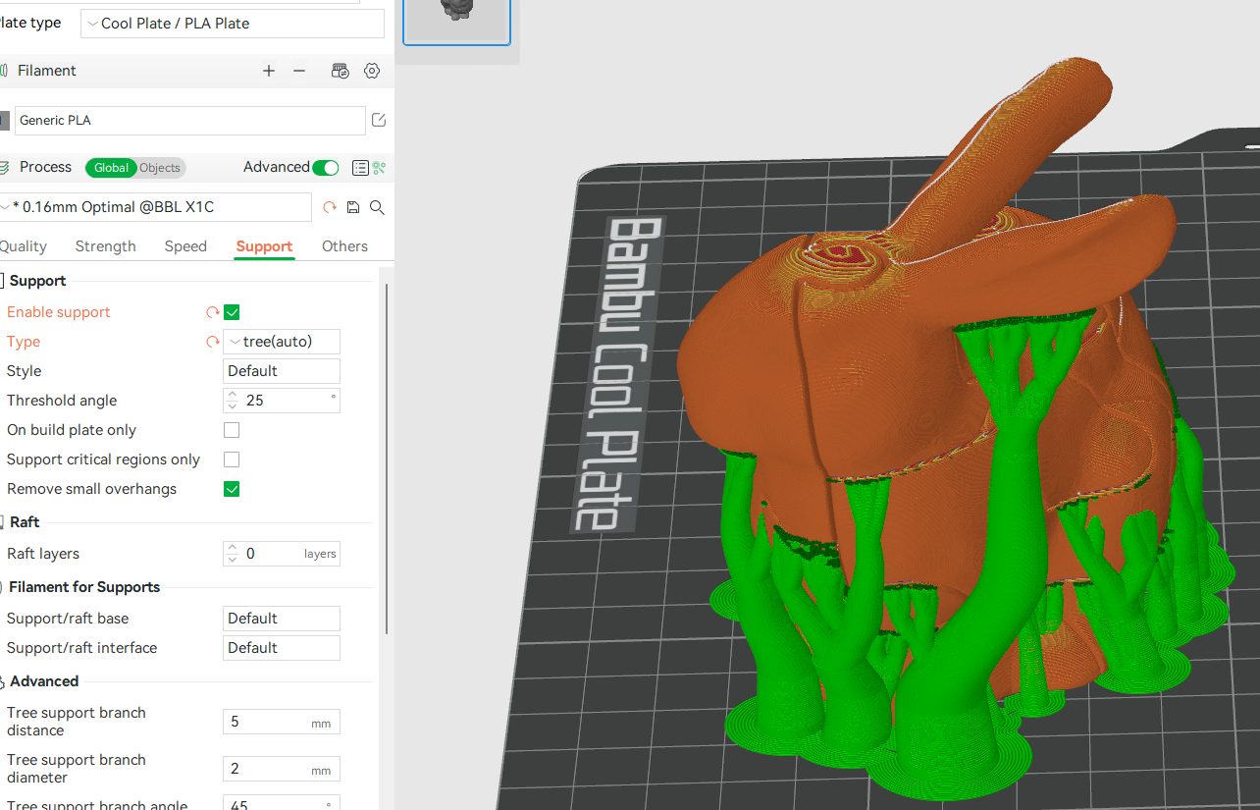Decrease Raft layers with down arrow
1260x810 pixels.
(233, 560)
